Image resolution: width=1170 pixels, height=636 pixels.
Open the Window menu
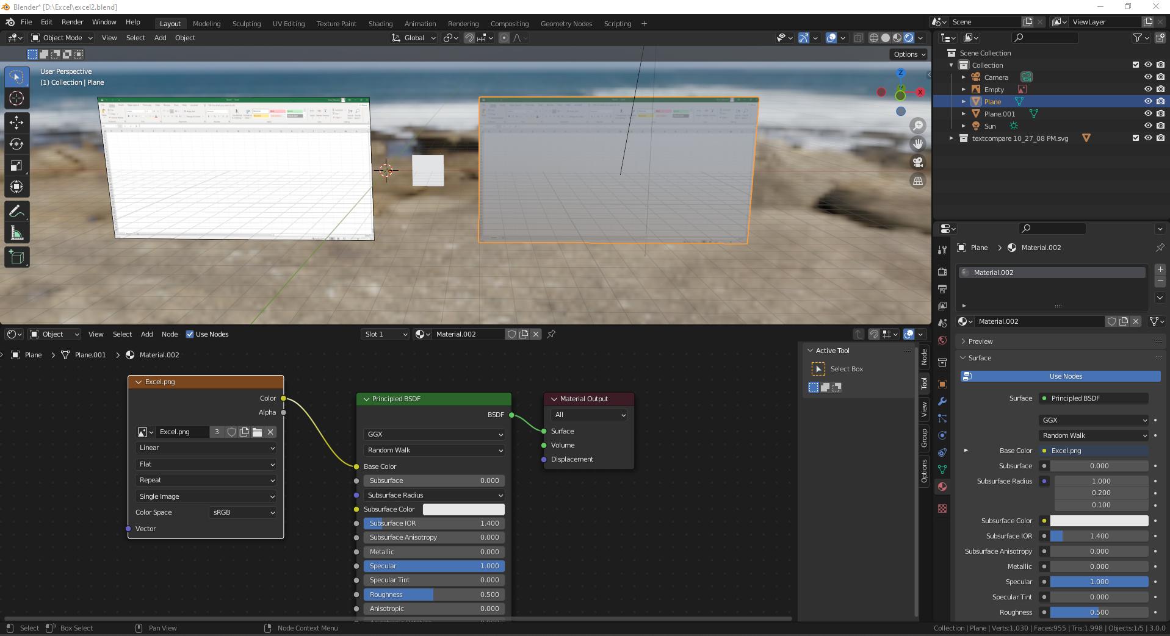coord(104,22)
